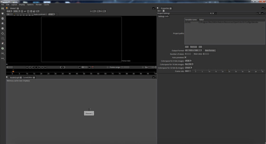Viewport: 266px width, 144px height.
Task: Open the A input dropdown
Action: 94,11
